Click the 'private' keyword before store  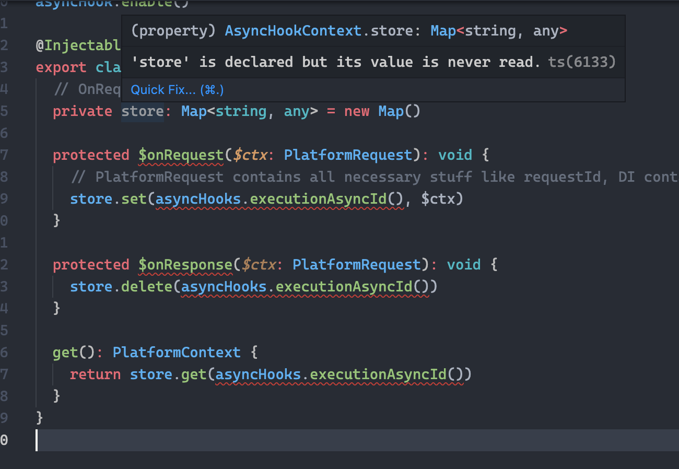[83, 111]
